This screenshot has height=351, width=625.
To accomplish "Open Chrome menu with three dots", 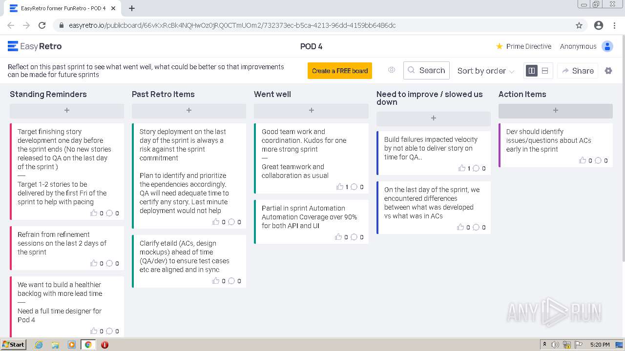I will 615,25.
